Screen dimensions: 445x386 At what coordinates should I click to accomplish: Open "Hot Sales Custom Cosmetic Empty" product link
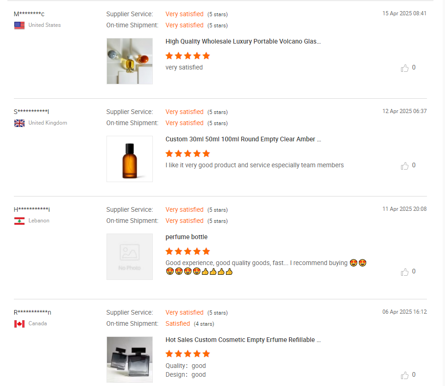tap(243, 340)
